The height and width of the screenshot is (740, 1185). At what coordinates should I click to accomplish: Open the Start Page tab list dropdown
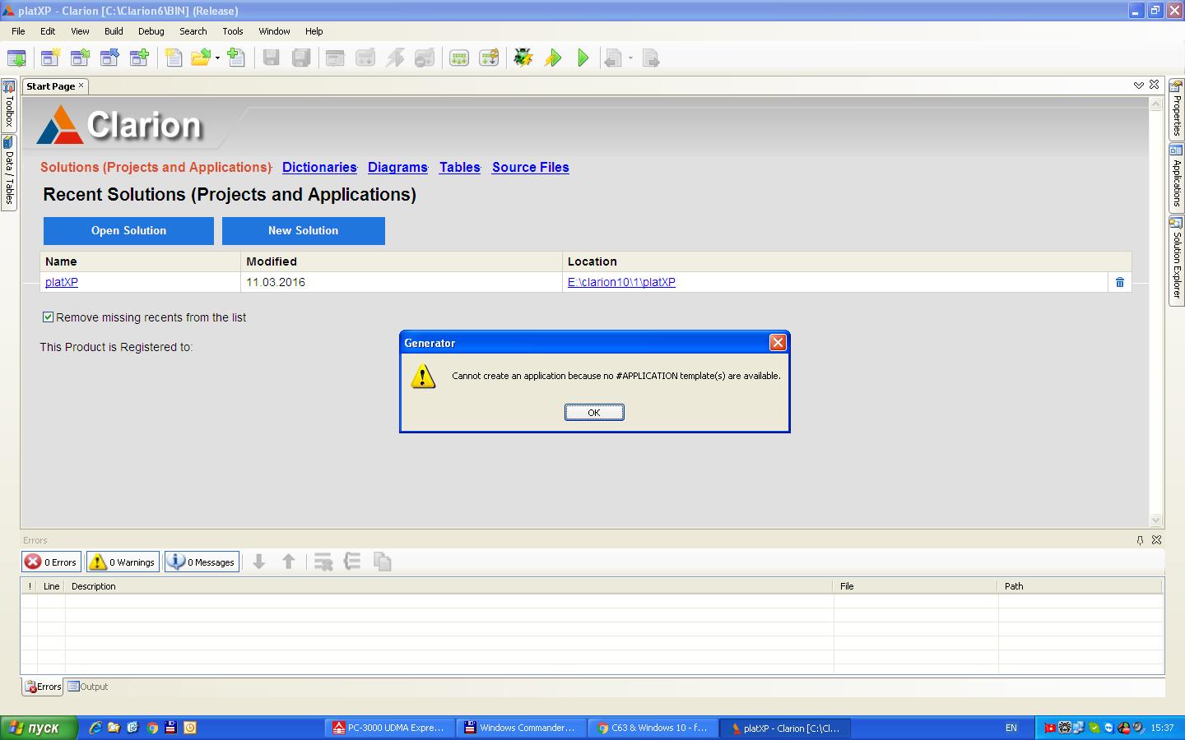[x=1139, y=86]
